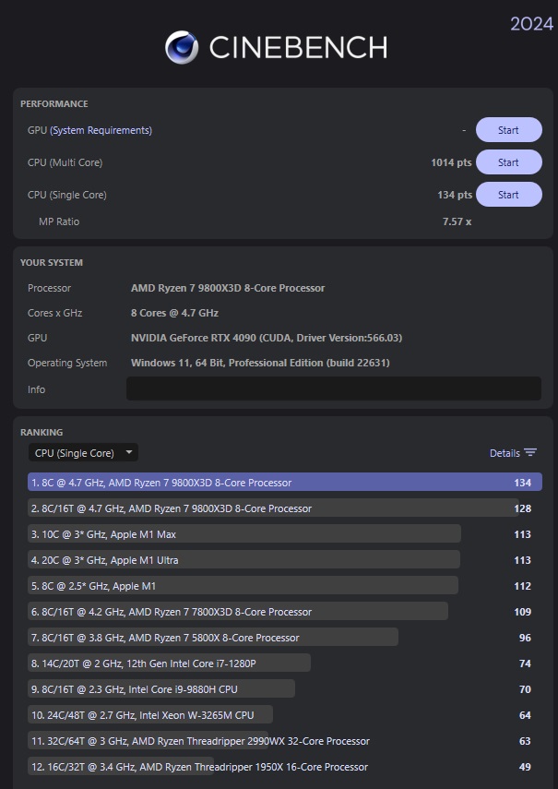Click the Details filter icon
Viewport: 558px width, 789px height.
[x=530, y=452]
